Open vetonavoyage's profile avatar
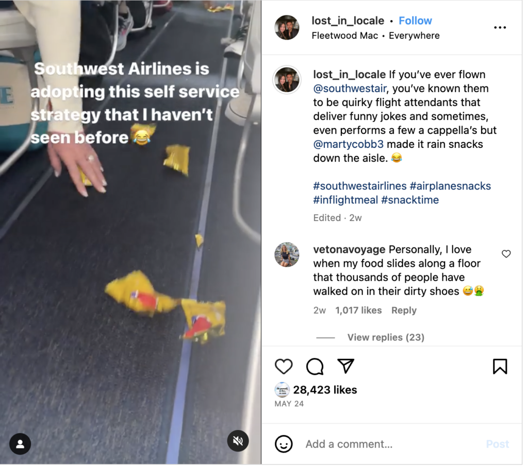This screenshot has height=466, width=528. pos(287,255)
